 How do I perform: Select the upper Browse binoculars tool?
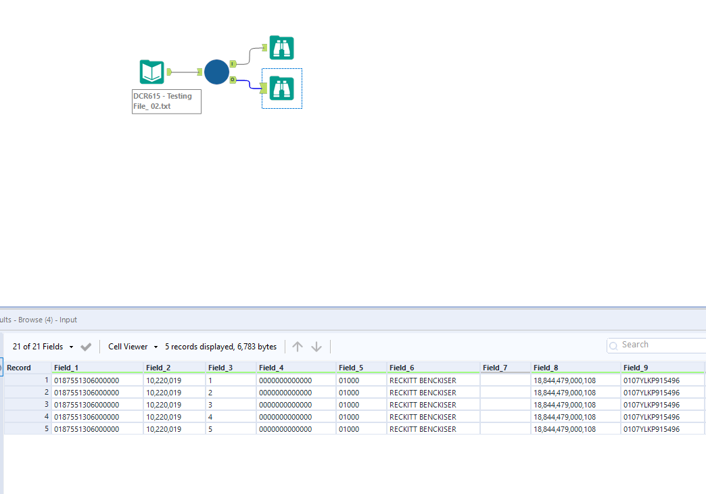281,48
